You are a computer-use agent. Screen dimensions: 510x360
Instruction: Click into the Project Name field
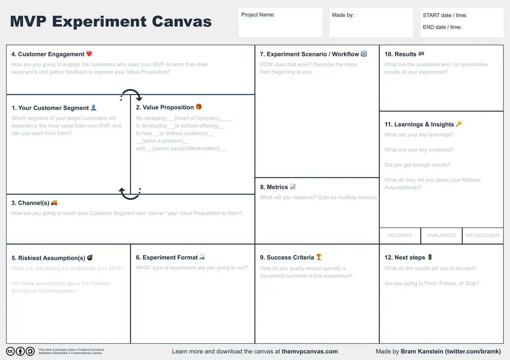point(280,23)
